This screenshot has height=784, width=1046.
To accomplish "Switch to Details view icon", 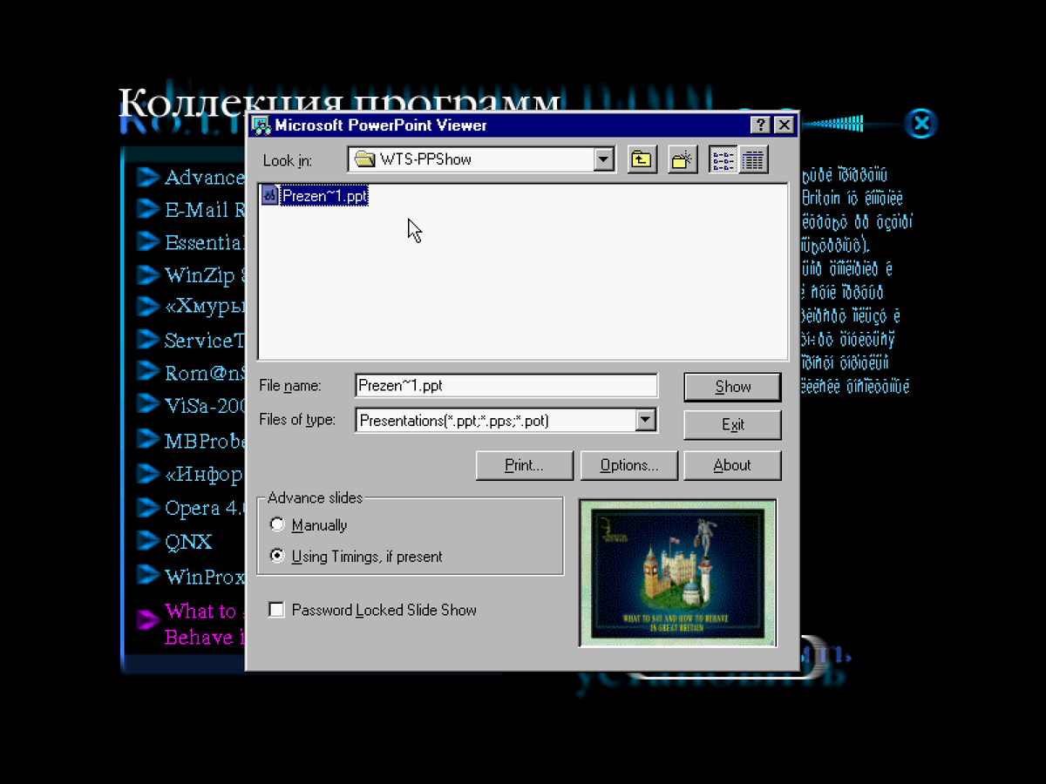I will 753,159.
